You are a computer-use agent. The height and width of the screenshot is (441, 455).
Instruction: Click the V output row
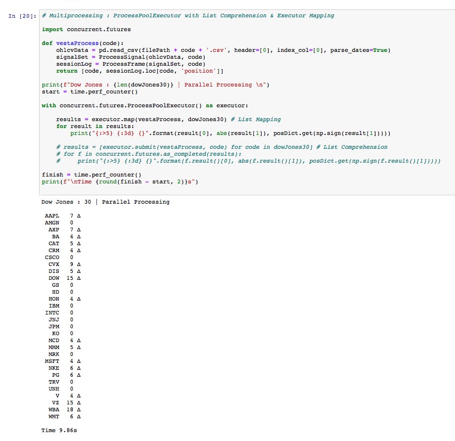pos(68,396)
